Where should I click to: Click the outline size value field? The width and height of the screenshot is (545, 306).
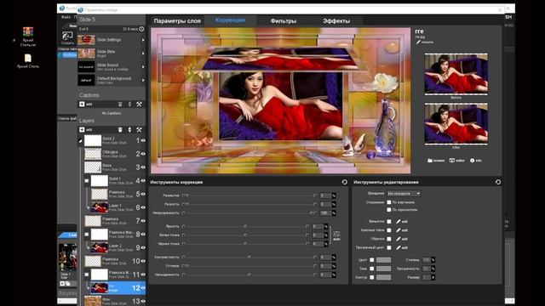tap(426, 277)
